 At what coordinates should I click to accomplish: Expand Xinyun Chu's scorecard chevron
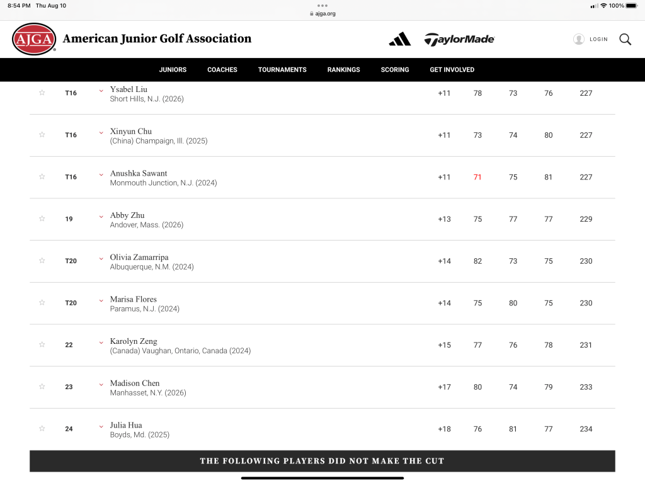point(101,132)
